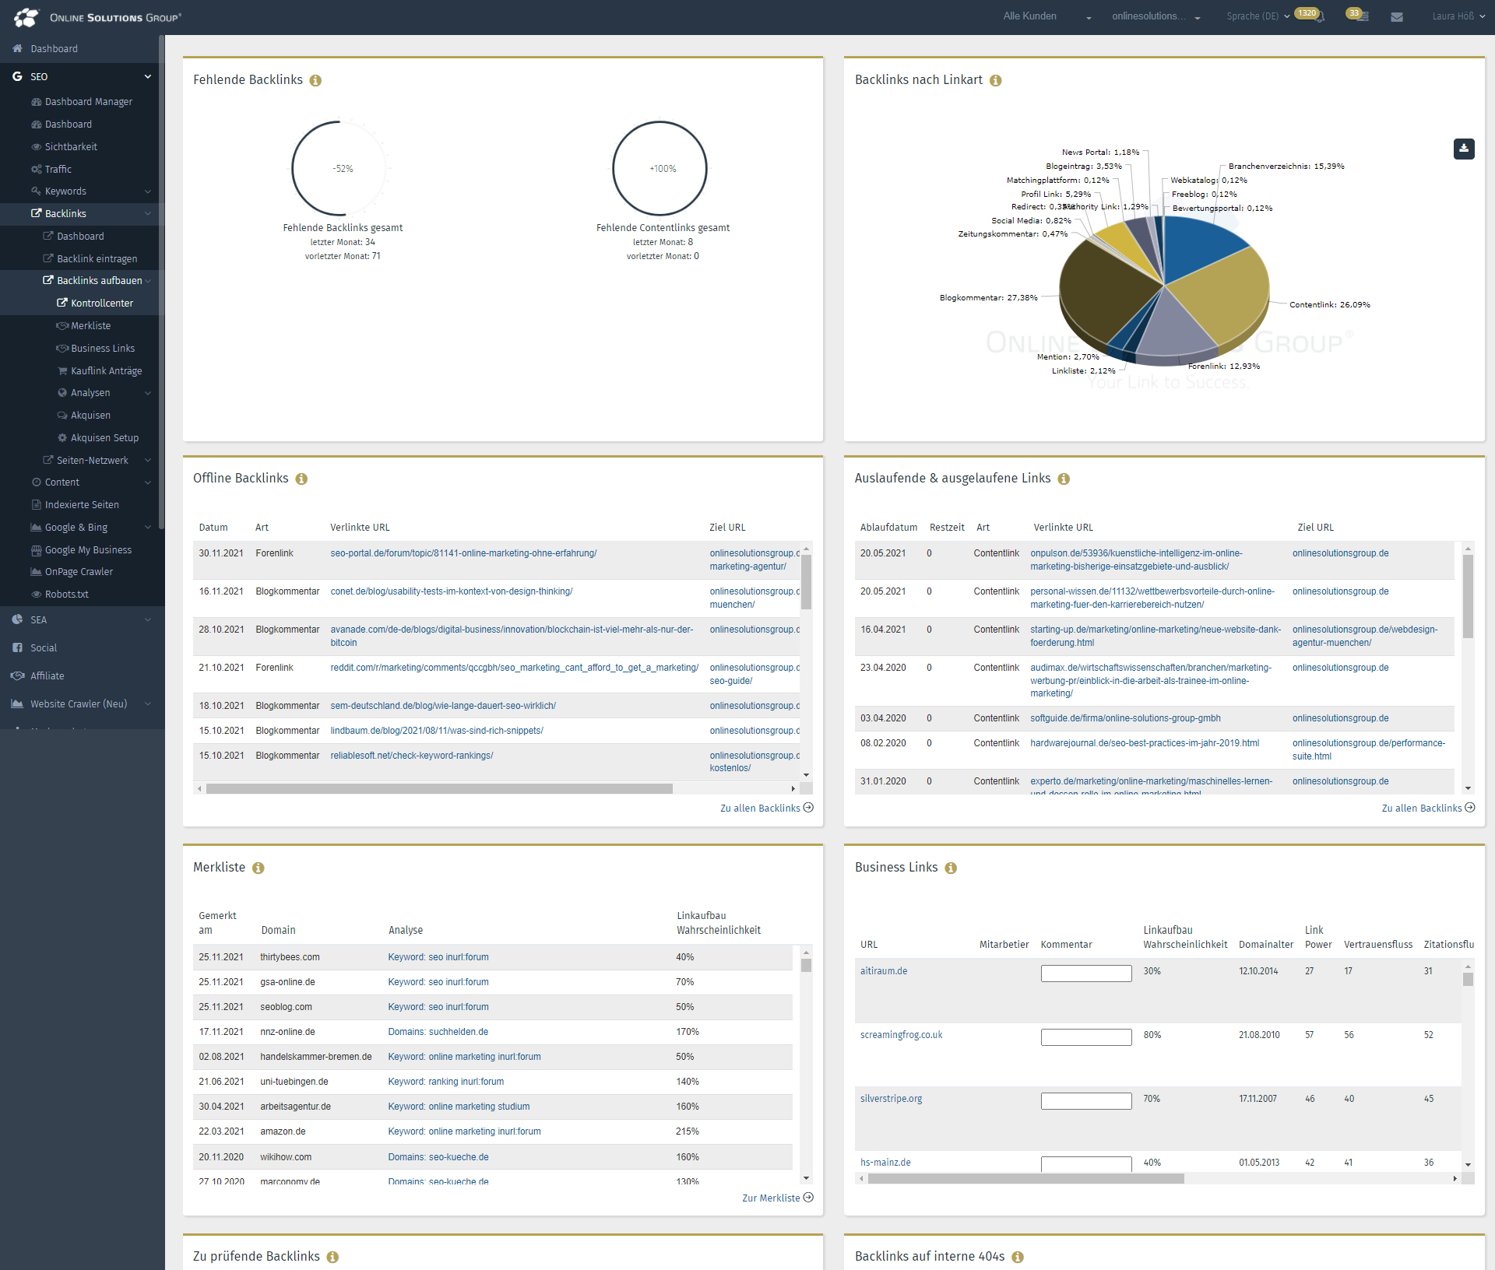Open Traffic via its gears icon
Image resolution: width=1495 pixels, height=1270 pixels.
[x=37, y=169]
